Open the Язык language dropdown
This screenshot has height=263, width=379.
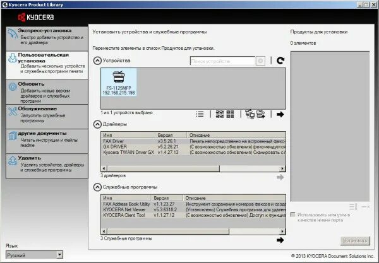click(x=34, y=255)
